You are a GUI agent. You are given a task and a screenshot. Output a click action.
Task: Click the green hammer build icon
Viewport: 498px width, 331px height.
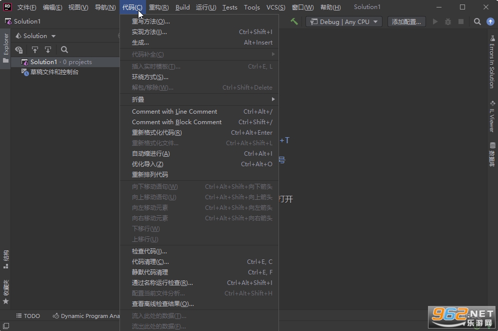294,22
